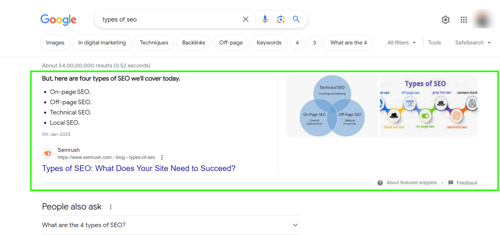
Task: Click the microphone icon for voice search
Action: pos(265,19)
